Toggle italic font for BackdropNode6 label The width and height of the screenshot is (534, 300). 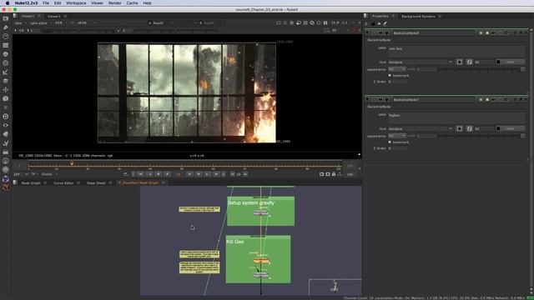pos(469,62)
